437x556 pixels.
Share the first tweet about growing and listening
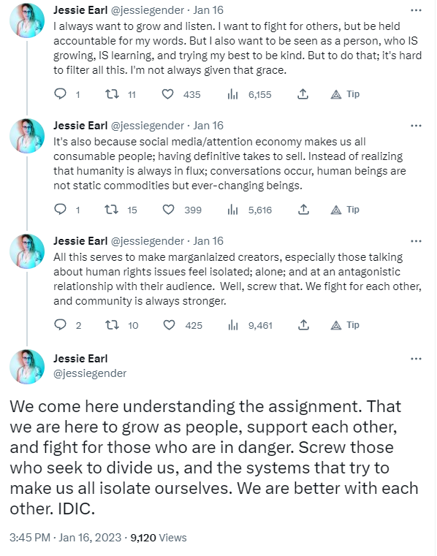coord(303,94)
